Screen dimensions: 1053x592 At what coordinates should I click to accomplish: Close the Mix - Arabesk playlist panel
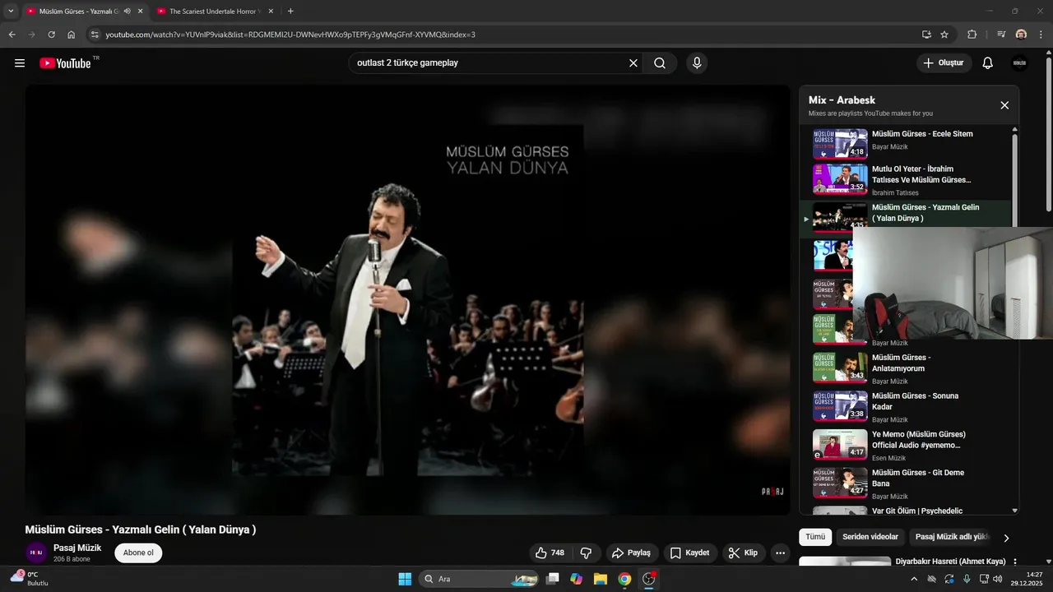click(1004, 105)
